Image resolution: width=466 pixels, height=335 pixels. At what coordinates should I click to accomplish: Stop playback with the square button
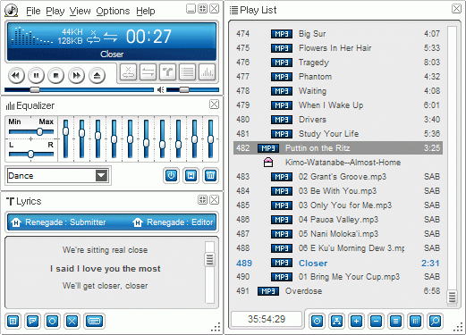click(56, 76)
